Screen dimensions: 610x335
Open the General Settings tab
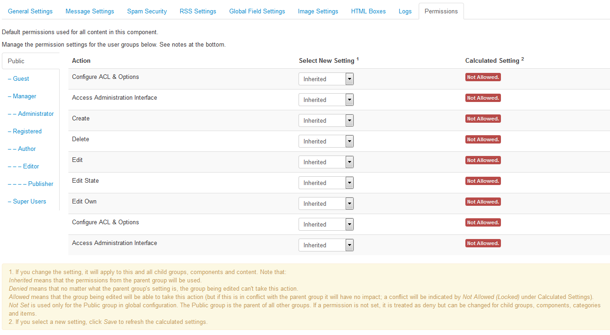click(x=30, y=11)
